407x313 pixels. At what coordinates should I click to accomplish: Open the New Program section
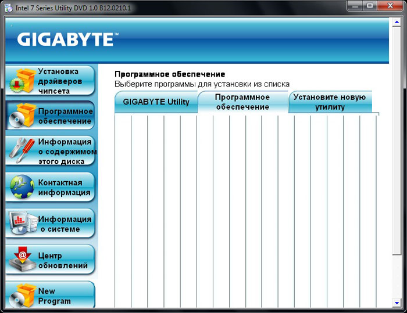click(50, 295)
